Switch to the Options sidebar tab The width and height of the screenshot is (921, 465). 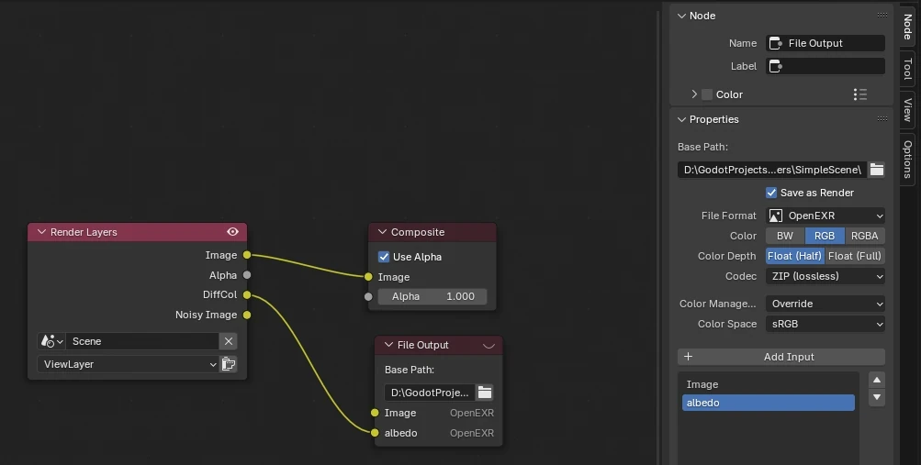[907, 159]
